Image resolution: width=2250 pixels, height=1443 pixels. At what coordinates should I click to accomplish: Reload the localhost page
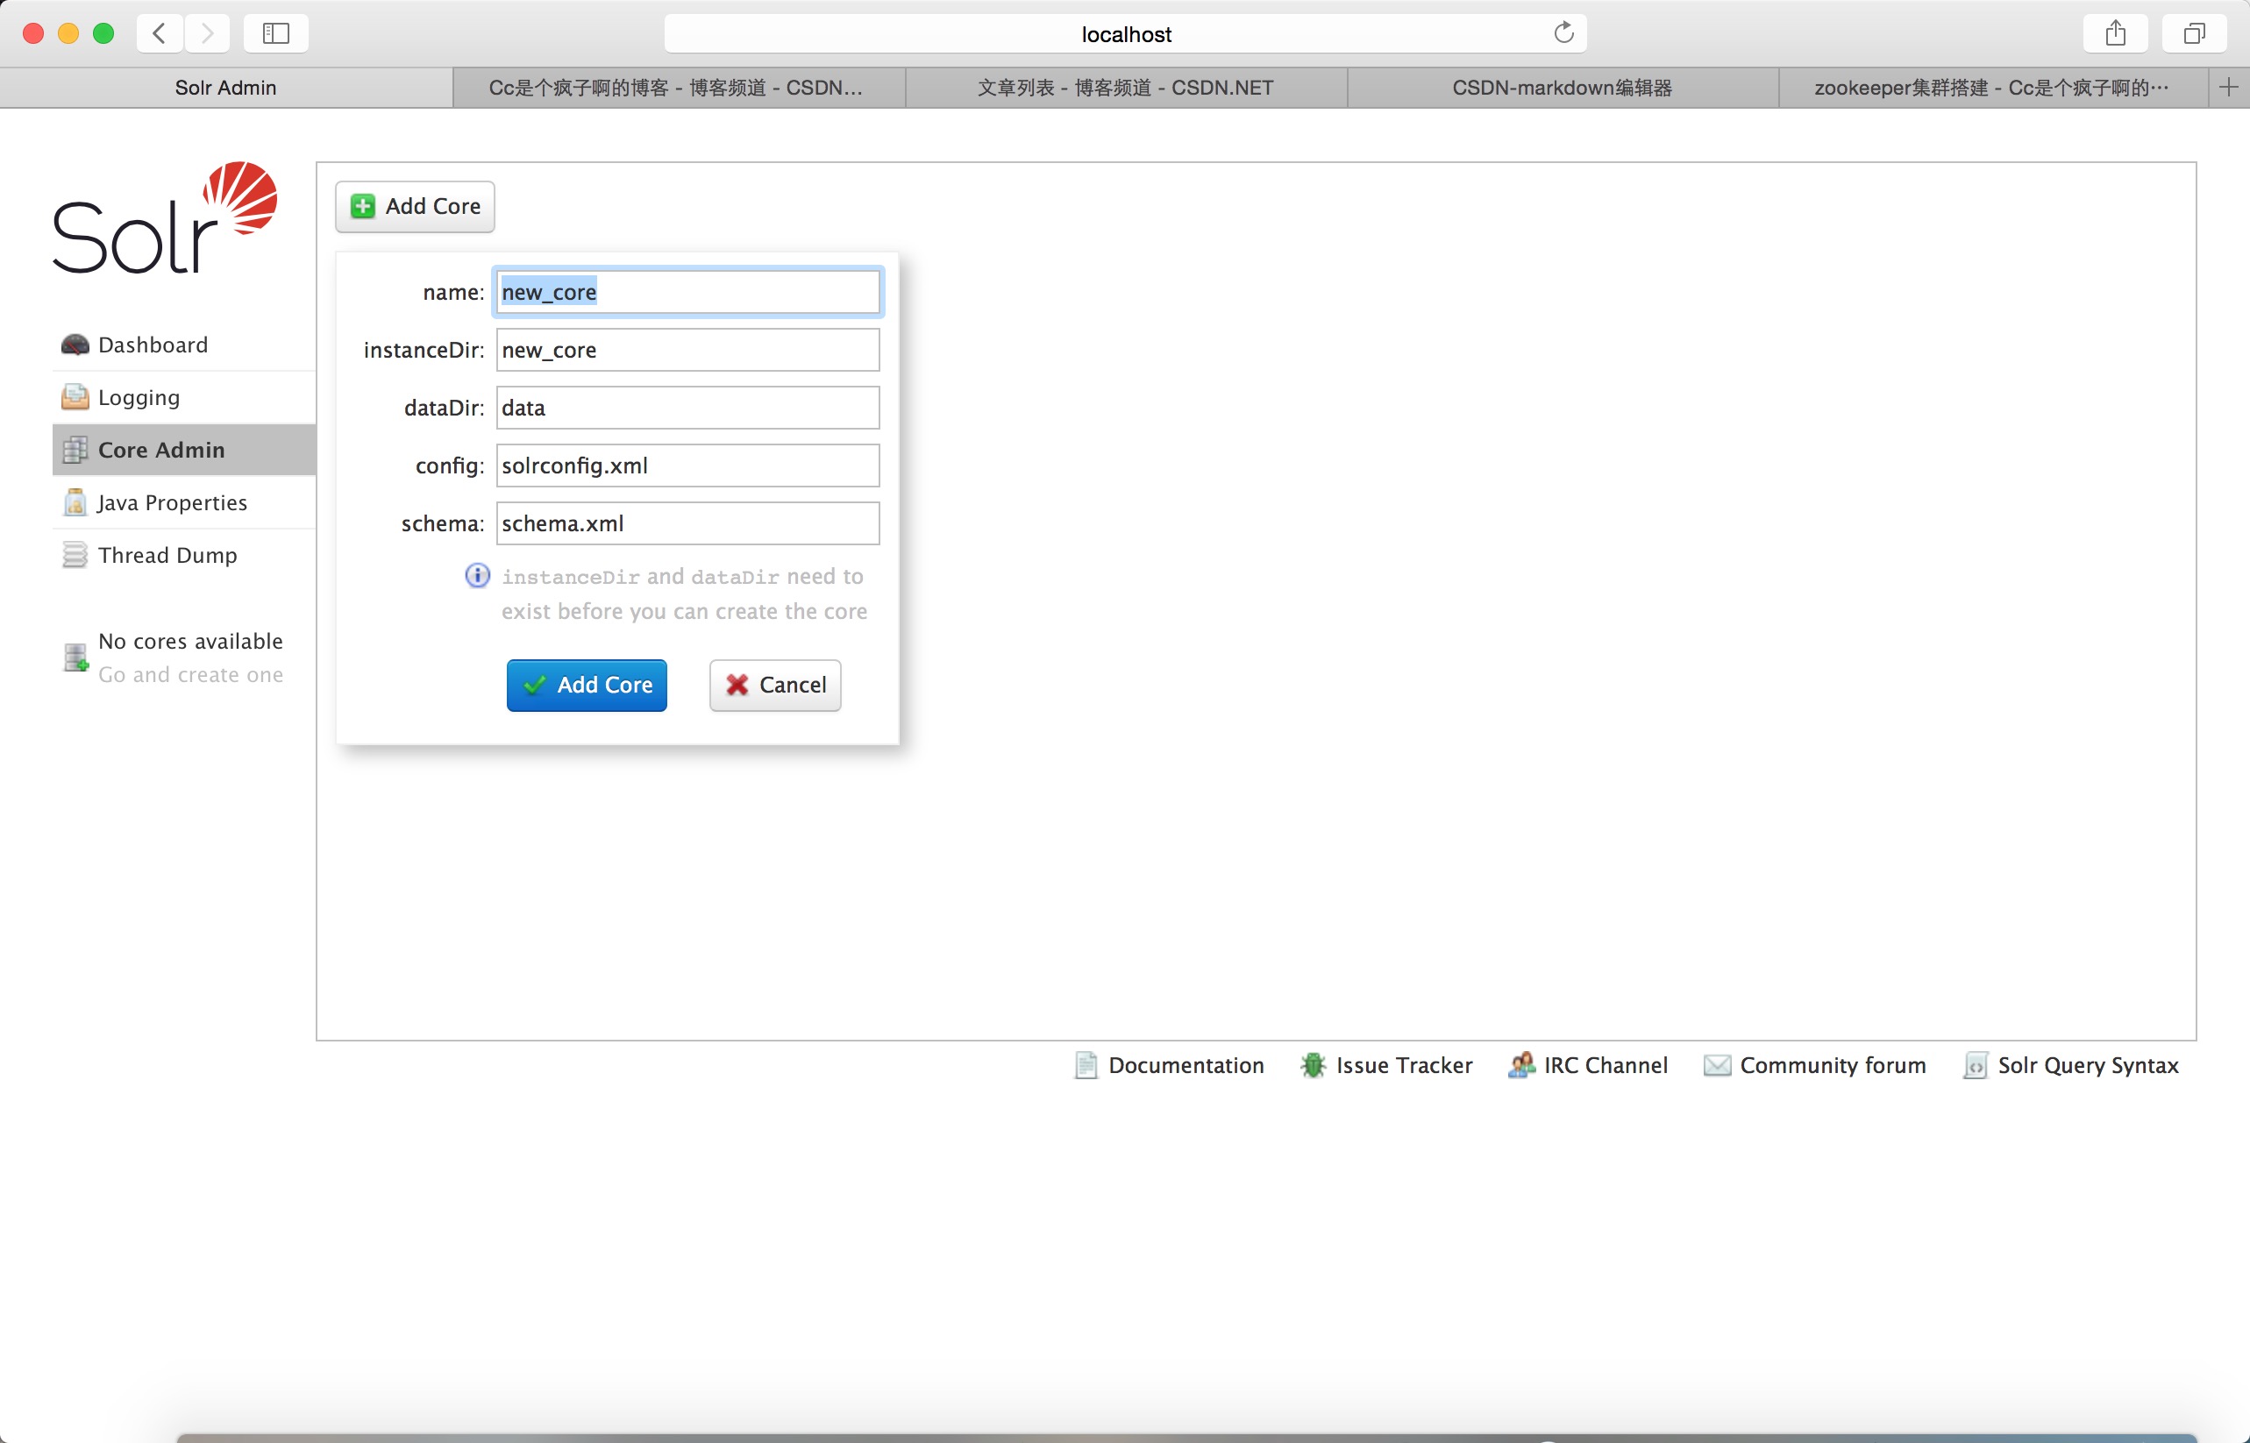coord(1563,32)
